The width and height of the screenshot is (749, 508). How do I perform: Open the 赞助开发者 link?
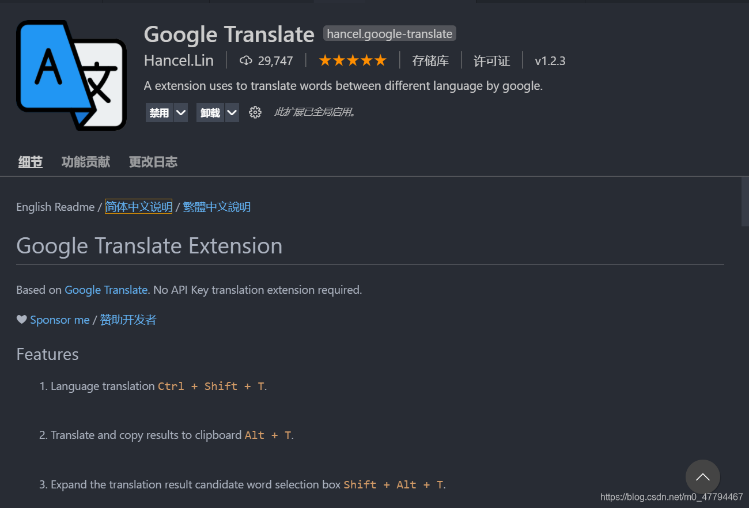pyautogui.click(x=127, y=319)
